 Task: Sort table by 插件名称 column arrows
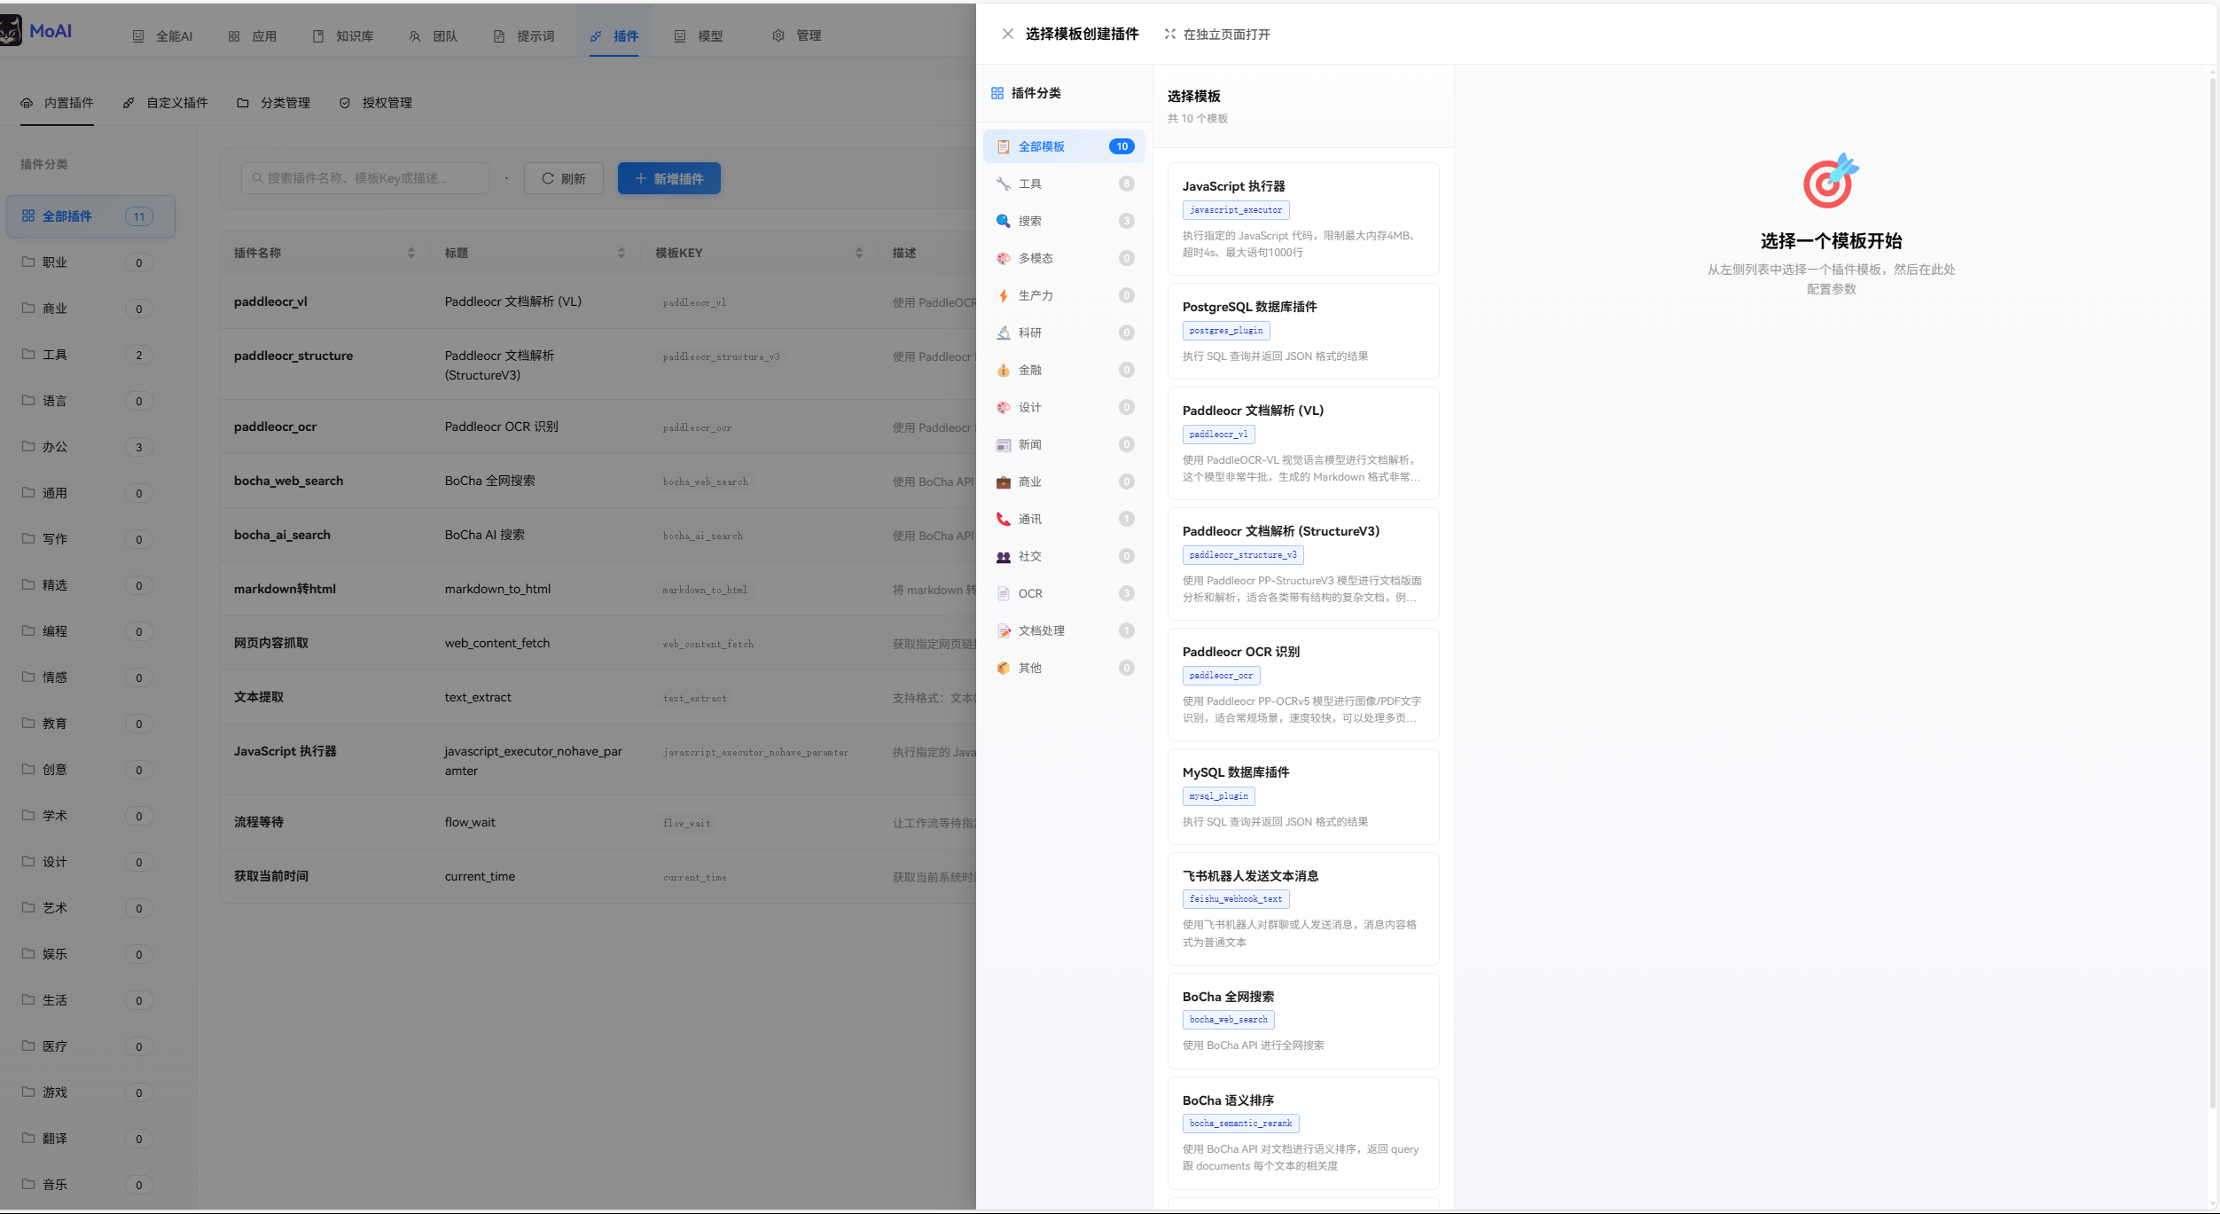[410, 253]
